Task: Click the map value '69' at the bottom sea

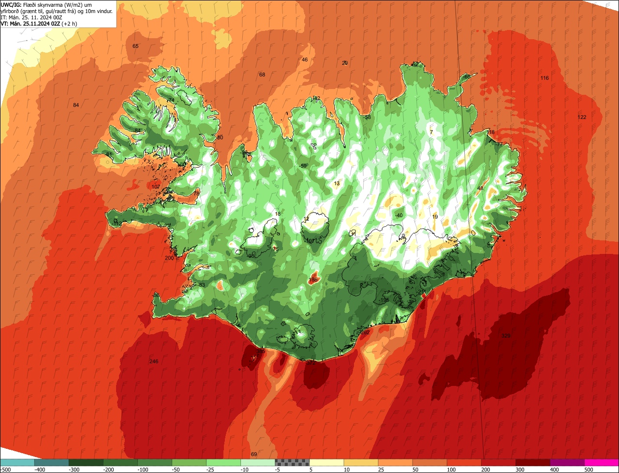Action: 254,454
